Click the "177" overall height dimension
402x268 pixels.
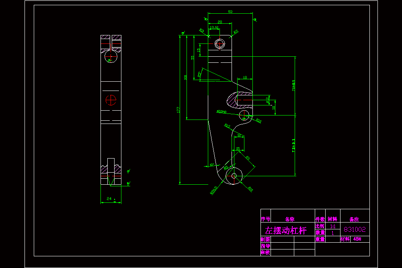tap(178, 110)
